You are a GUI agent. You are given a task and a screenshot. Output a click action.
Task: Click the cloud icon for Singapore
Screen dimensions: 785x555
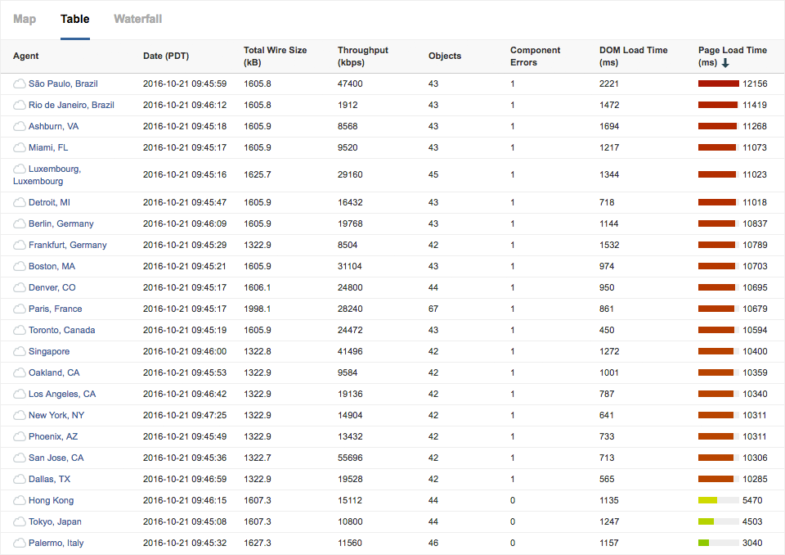20,351
